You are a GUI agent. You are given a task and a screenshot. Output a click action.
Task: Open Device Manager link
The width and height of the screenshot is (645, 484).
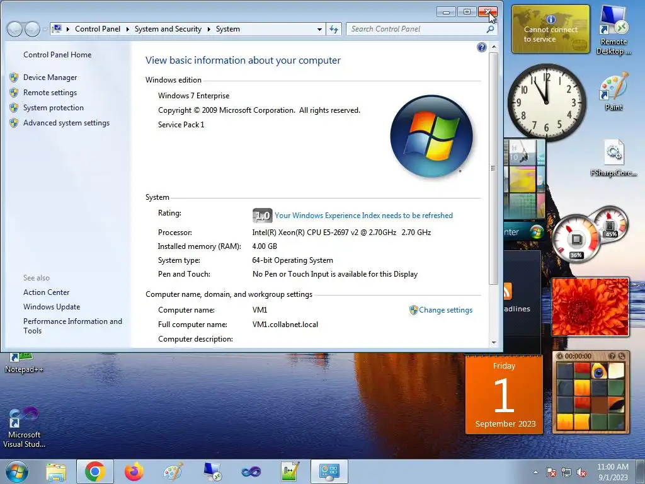(50, 78)
